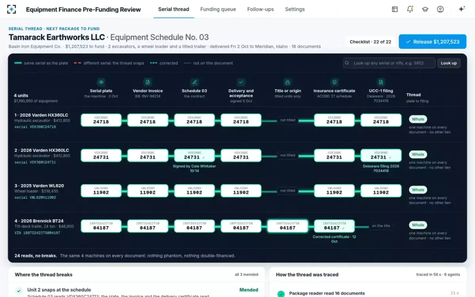Open the layout panel icon

tap(395, 9)
